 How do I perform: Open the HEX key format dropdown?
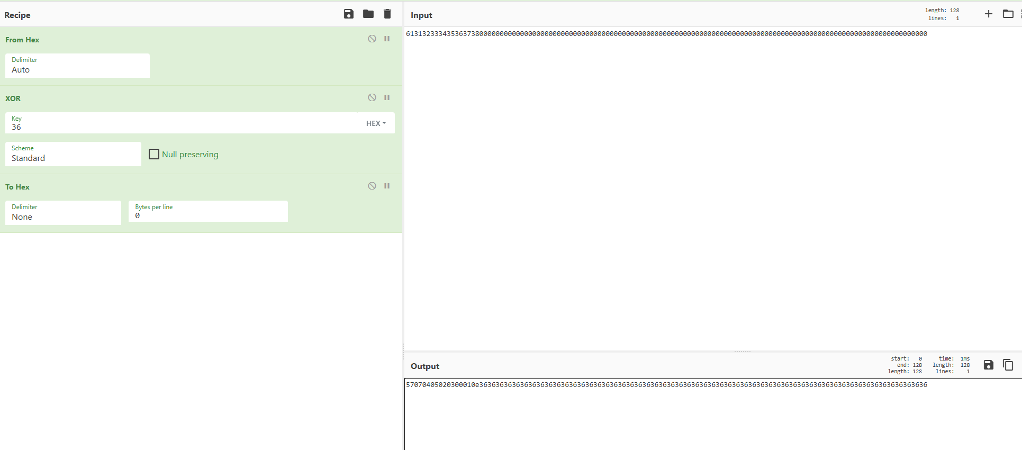pos(376,123)
